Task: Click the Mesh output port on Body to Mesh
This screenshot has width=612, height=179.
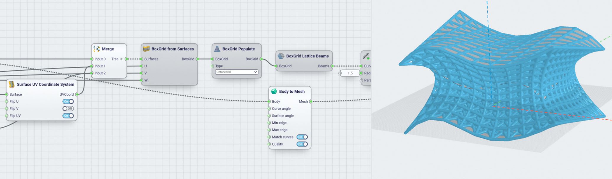Action: (311, 102)
